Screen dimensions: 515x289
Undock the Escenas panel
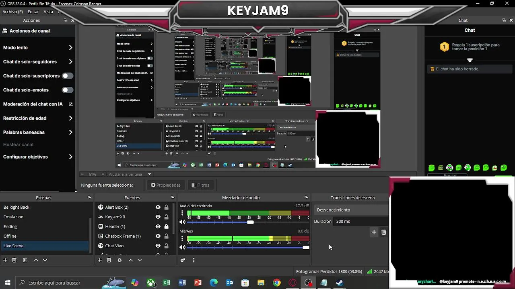[x=89, y=197]
